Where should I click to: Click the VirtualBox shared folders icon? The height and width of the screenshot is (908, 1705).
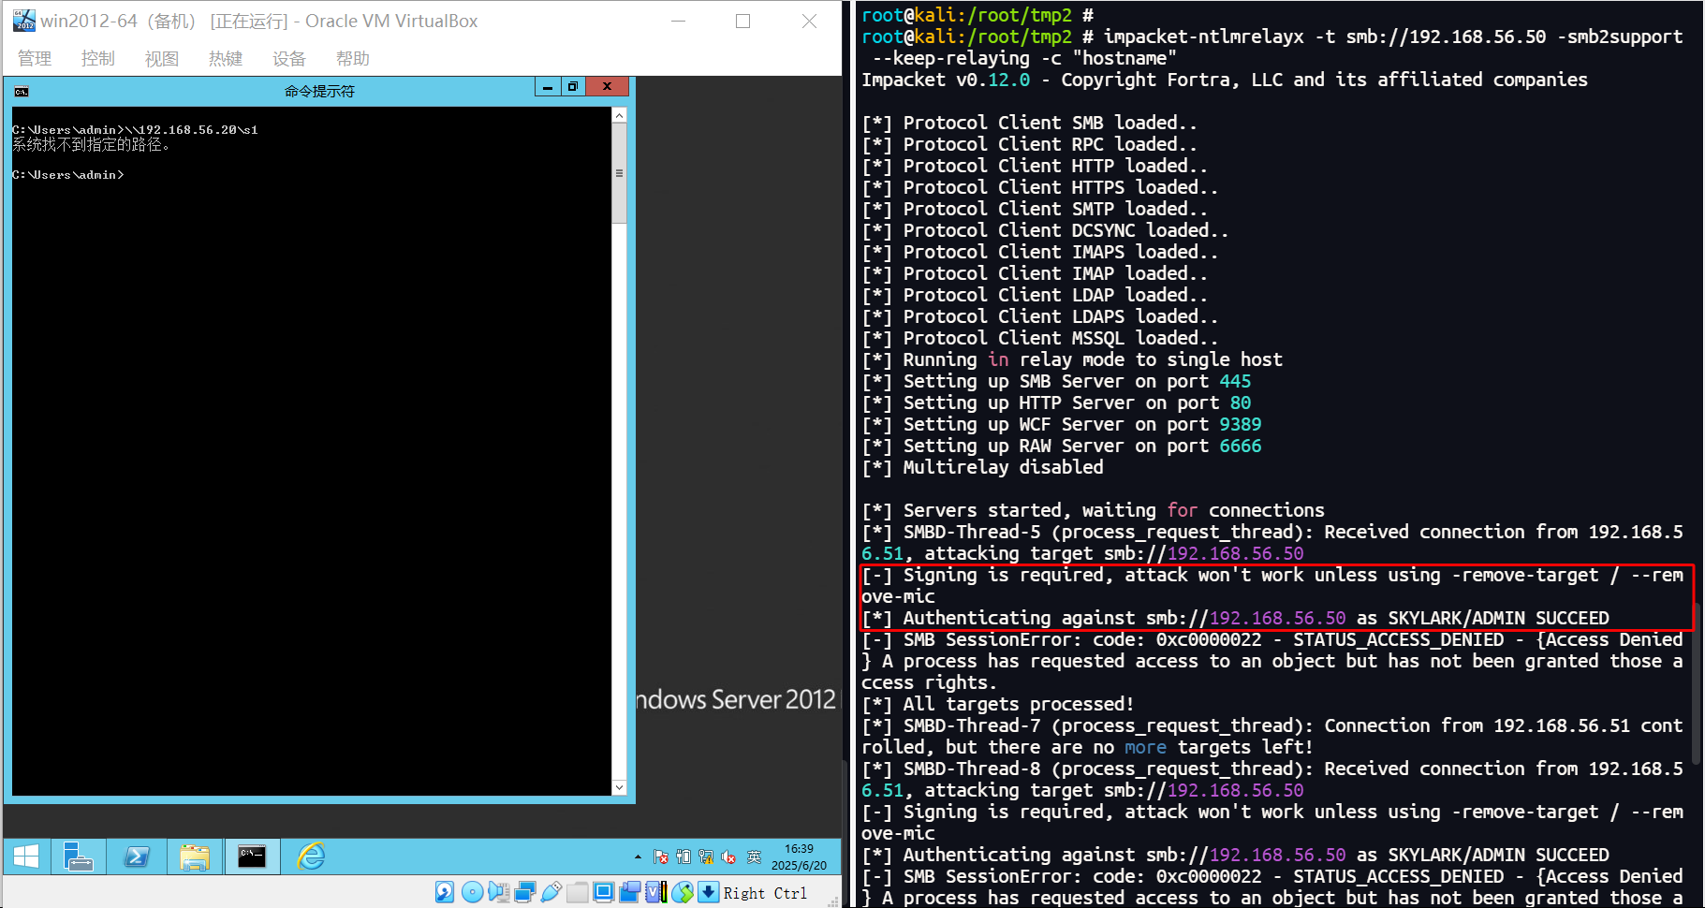[578, 892]
